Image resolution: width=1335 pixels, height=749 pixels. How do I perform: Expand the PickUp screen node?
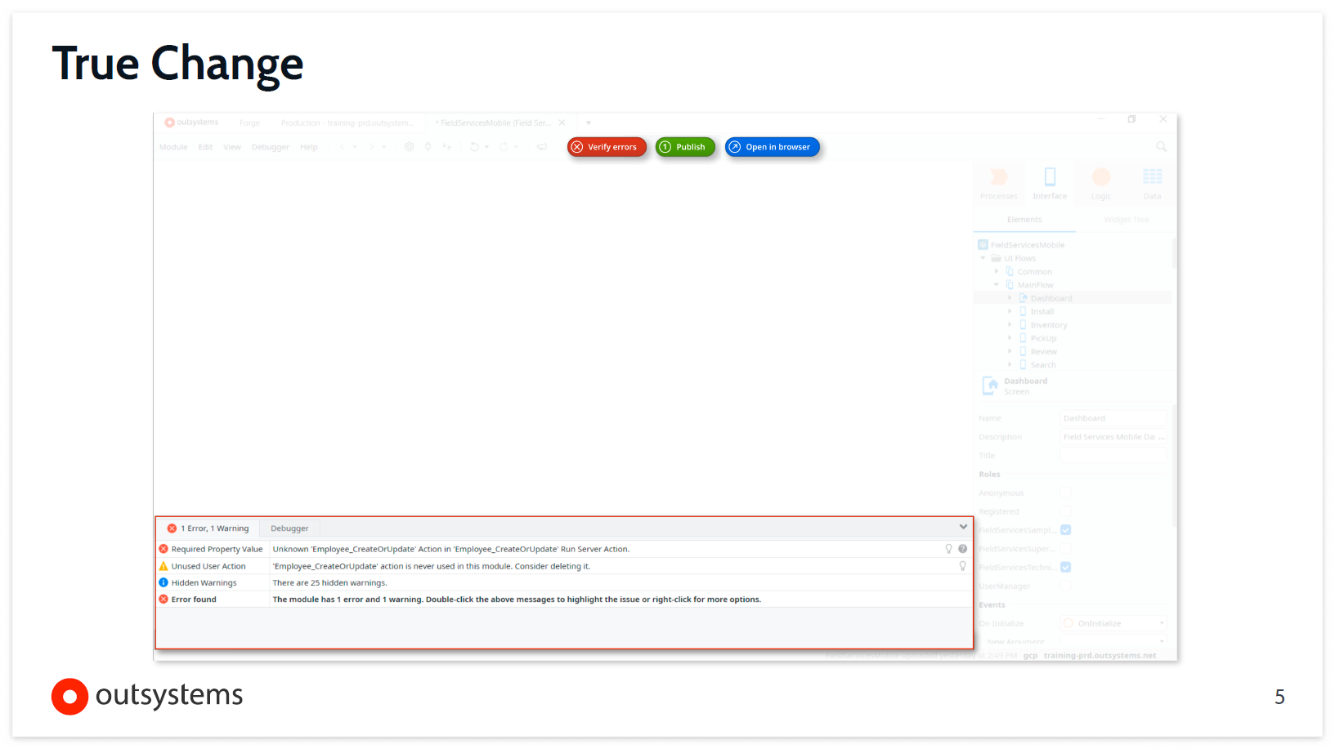(1010, 338)
